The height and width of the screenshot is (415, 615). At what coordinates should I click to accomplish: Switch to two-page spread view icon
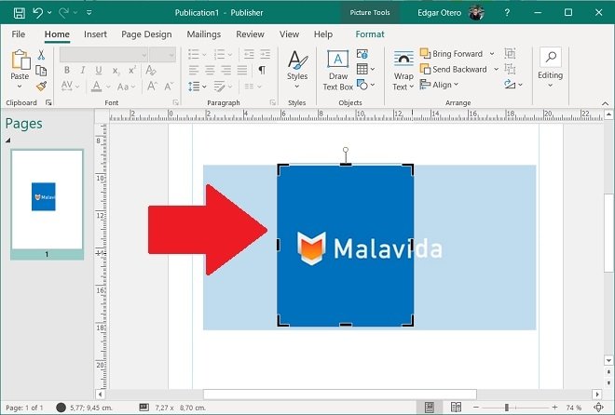[456, 408]
